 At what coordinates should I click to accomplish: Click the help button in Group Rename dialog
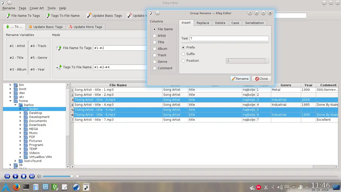pyautogui.click(x=250, y=13)
